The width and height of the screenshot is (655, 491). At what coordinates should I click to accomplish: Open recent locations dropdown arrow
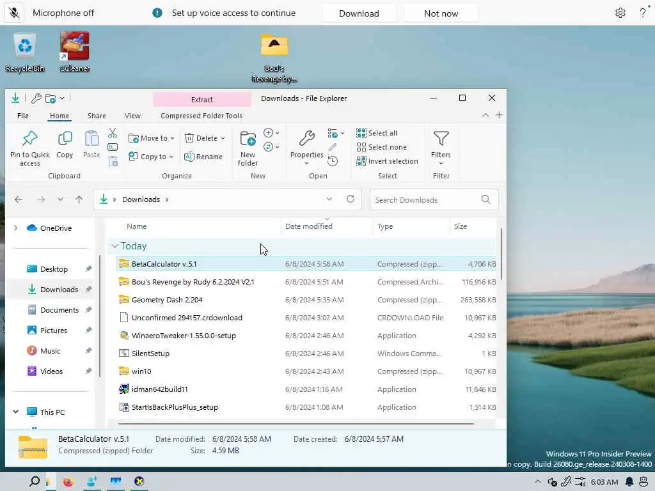click(x=61, y=199)
